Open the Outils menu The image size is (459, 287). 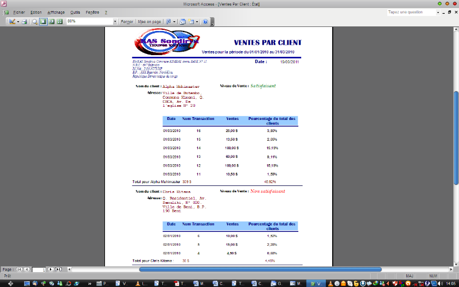click(x=75, y=13)
